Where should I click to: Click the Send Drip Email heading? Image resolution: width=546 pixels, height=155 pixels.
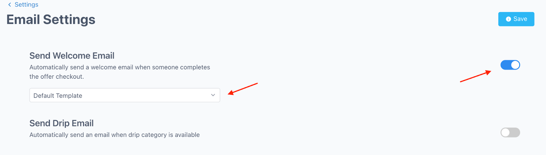tap(61, 123)
